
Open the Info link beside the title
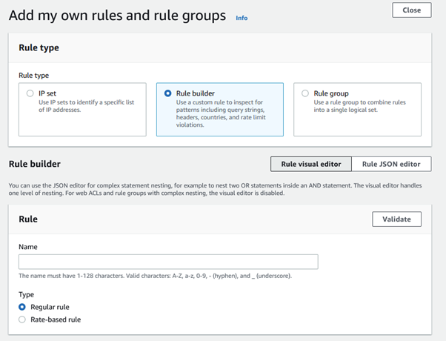242,18
